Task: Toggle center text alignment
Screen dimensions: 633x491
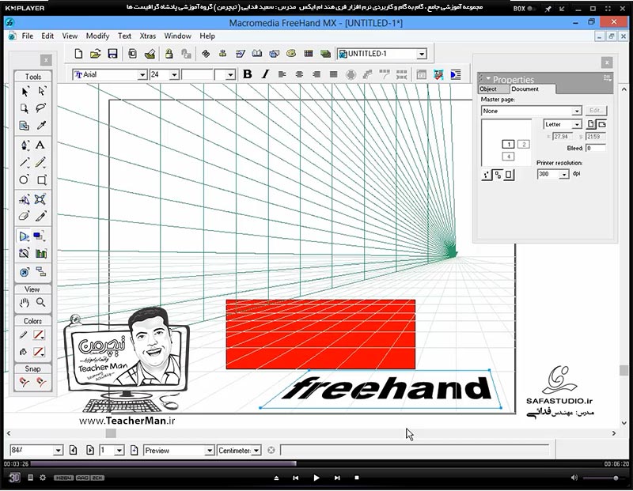Action: pos(299,74)
